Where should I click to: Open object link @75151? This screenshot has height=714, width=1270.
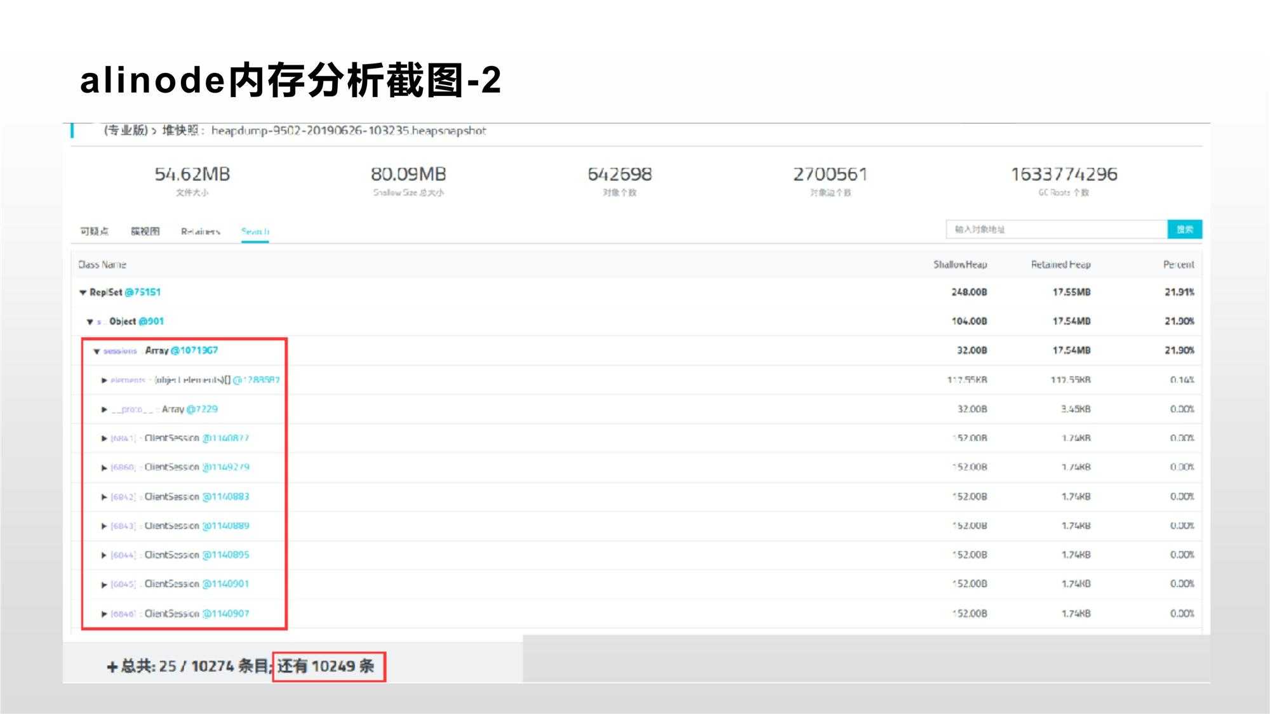coord(143,292)
